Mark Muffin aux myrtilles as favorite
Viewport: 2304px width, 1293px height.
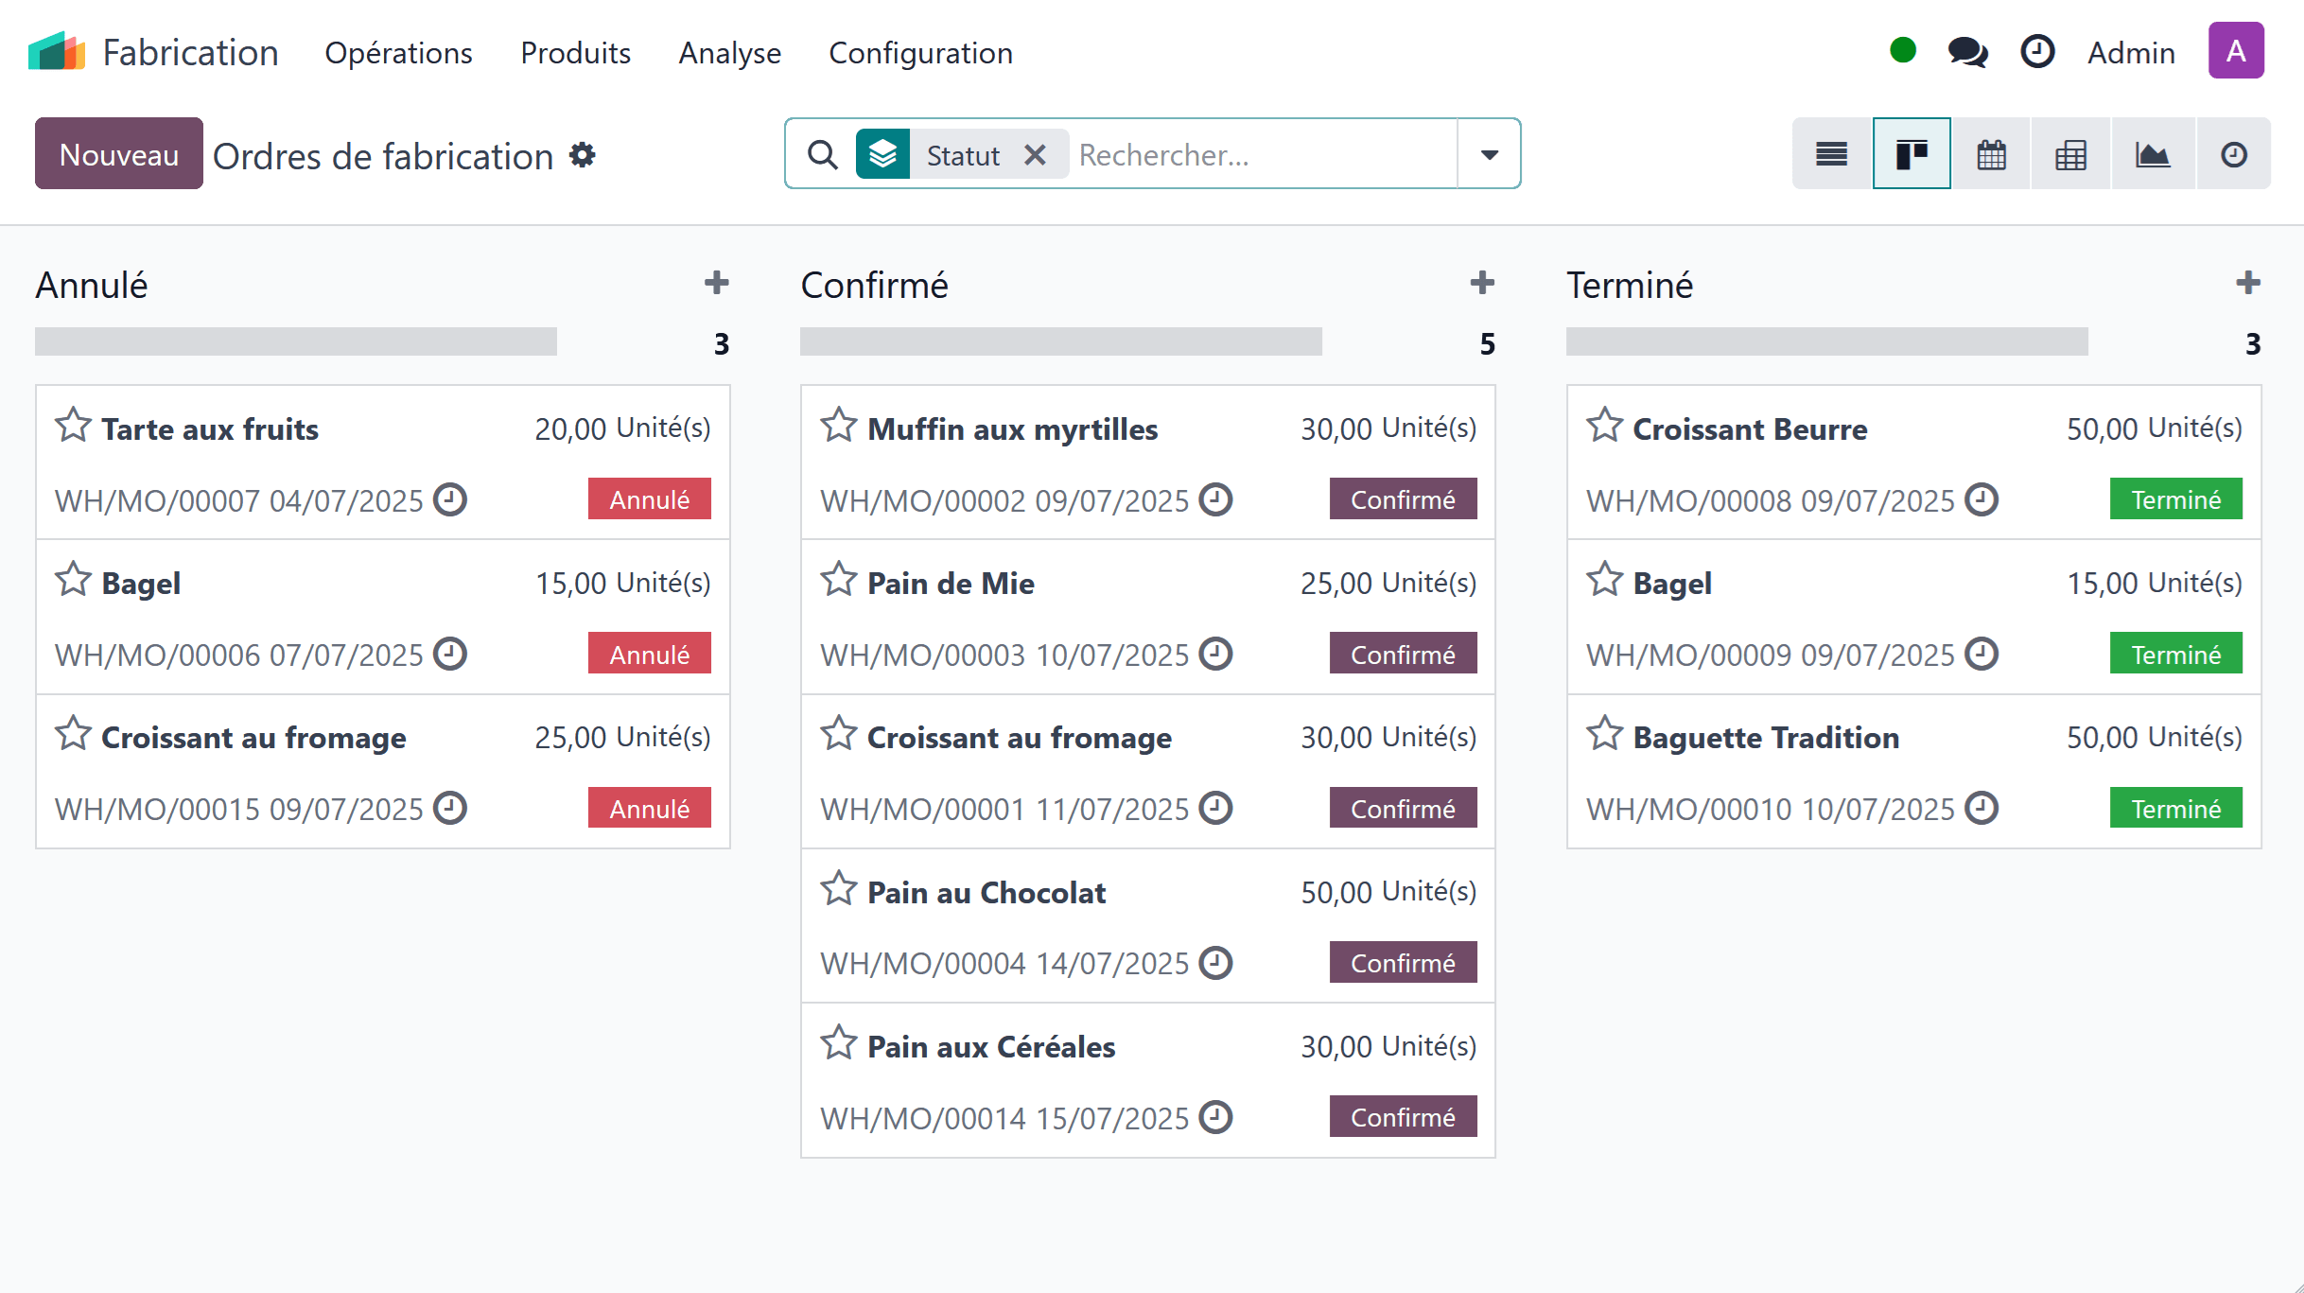838,427
